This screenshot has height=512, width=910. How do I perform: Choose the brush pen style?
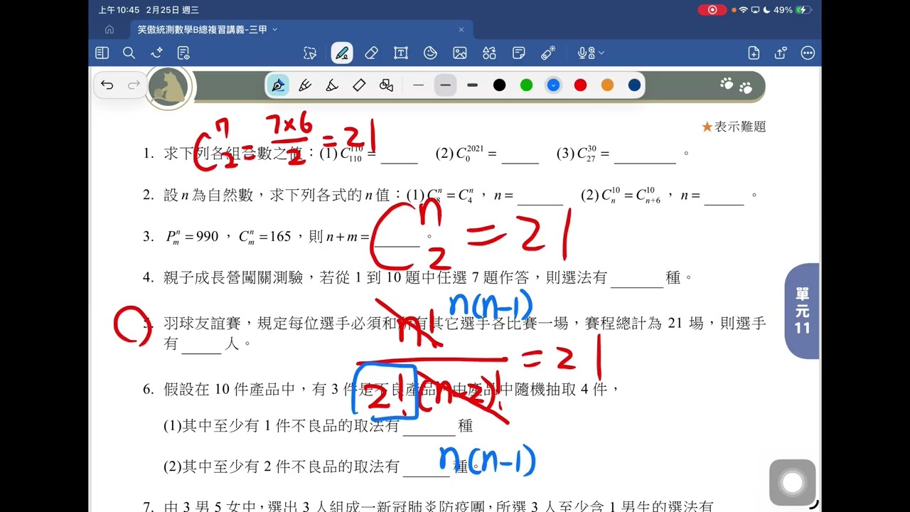click(x=332, y=85)
